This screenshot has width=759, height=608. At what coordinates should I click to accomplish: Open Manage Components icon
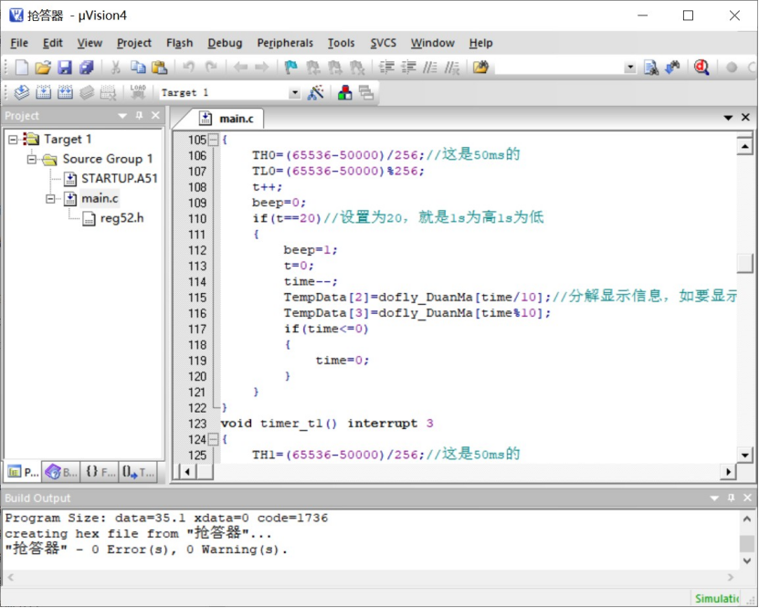pyautogui.click(x=344, y=92)
